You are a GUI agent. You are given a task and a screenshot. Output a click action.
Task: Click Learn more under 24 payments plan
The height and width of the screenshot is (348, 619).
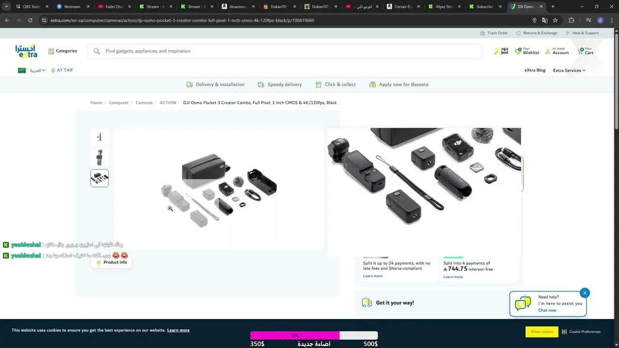(x=373, y=276)
